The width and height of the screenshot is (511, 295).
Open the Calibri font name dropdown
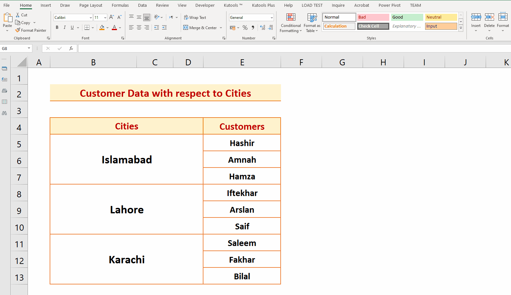[x=91, y=18]
